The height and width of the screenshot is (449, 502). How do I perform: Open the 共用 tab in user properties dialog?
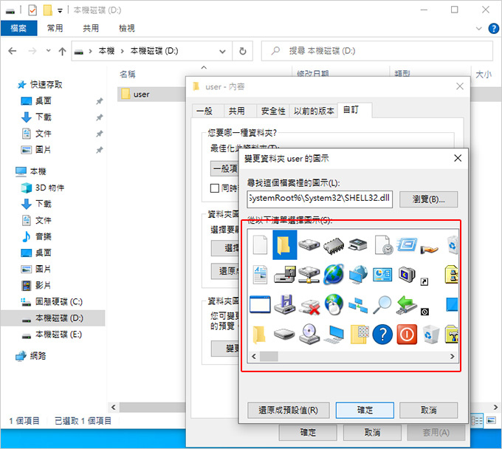click(240, 111)
